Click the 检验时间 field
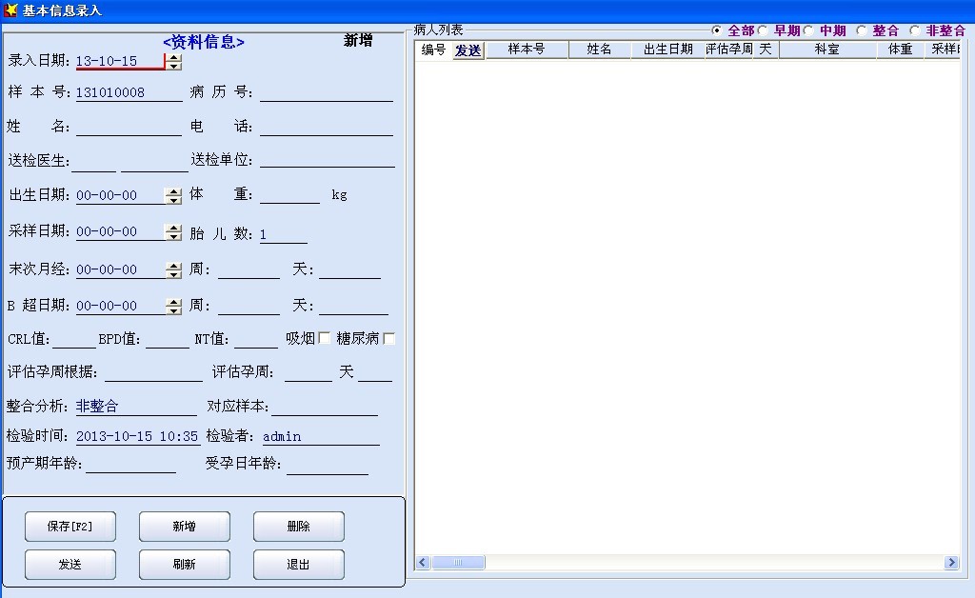 (x=138, y=436)
